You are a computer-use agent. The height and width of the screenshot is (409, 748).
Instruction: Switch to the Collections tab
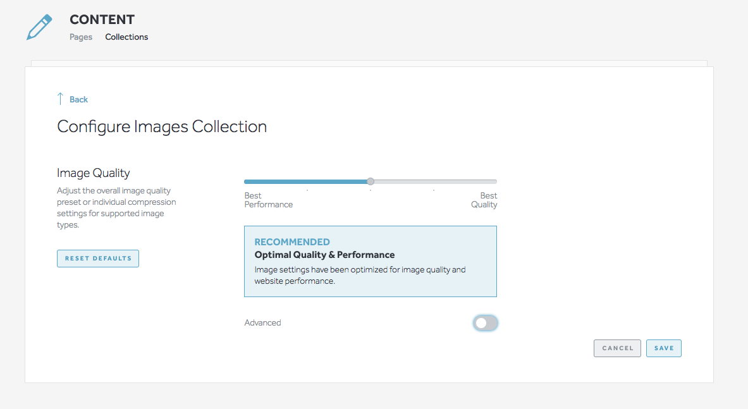[126, 37]
